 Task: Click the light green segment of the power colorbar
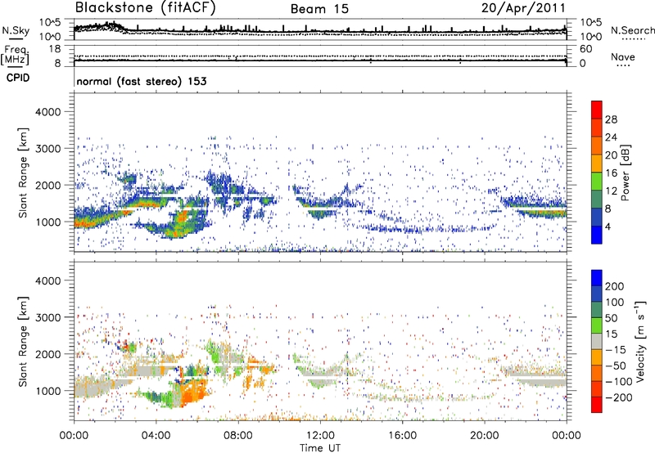(x=597, y=182)
